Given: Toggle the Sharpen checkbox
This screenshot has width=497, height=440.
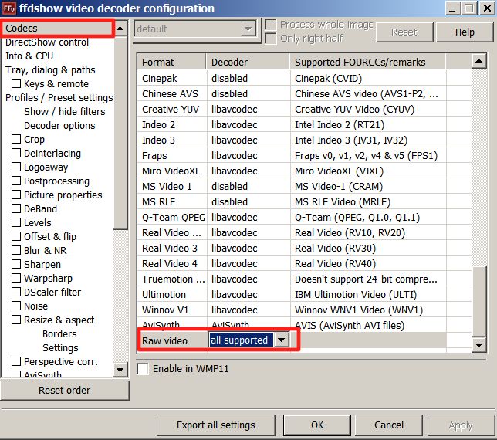Looking at the screenshot, I should pyautogui.click(x=16, y=264).
